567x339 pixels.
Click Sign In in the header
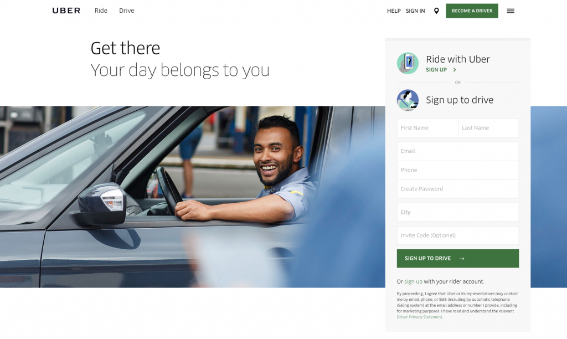pos(415,11)
